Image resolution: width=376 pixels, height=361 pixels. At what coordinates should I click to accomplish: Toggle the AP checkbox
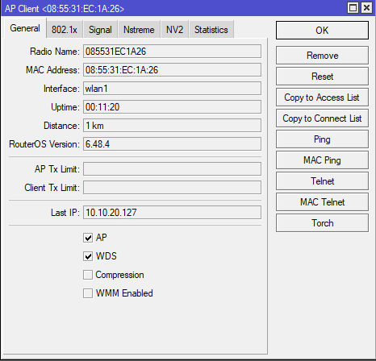pos(88,238)
